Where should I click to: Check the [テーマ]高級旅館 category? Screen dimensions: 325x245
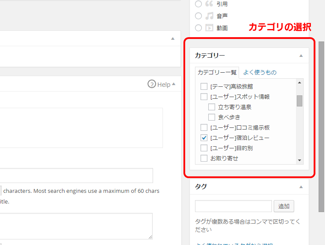coord(204,86)
